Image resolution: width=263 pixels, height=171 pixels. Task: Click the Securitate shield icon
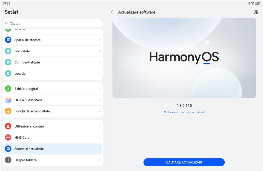[8, 51]
